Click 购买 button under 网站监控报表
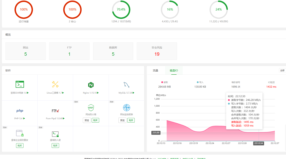 [x=131, y=120]
